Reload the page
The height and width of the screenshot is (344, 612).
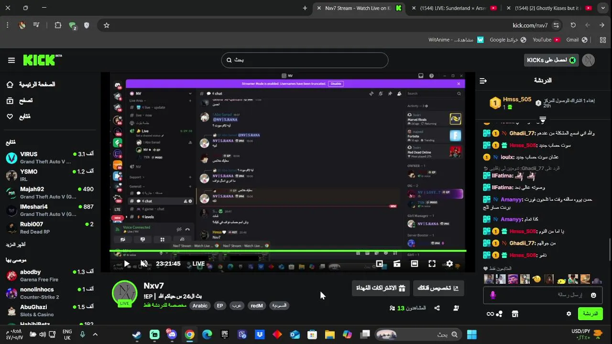[573, 25]
